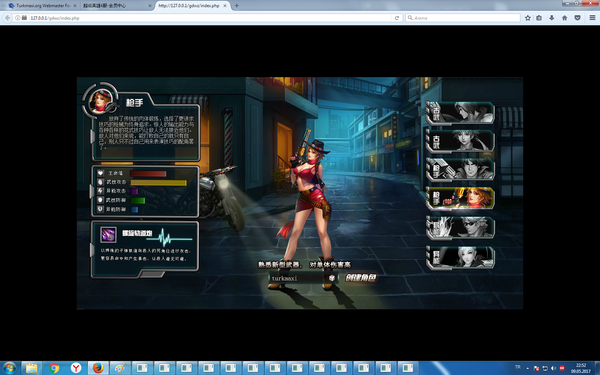
Task: Click the Action Center flag icon
Action: (x=536, y=368)
